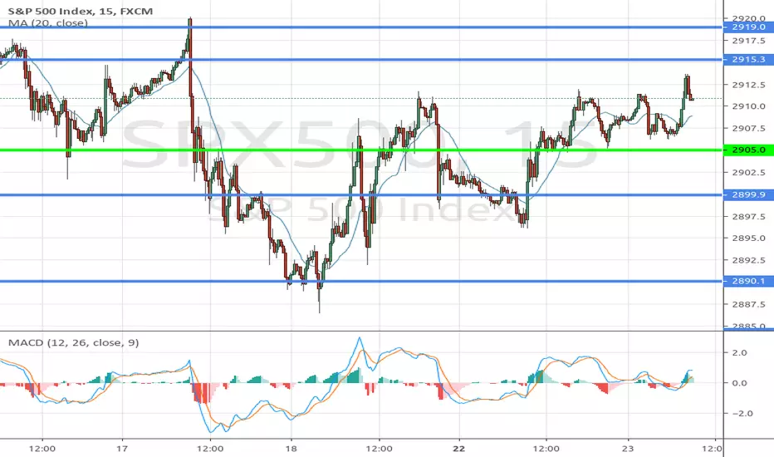The height and width of the screenshot is (457, 774).
Task: Click the MACD 0.0 scale value
Action: [x=739, y=383]
